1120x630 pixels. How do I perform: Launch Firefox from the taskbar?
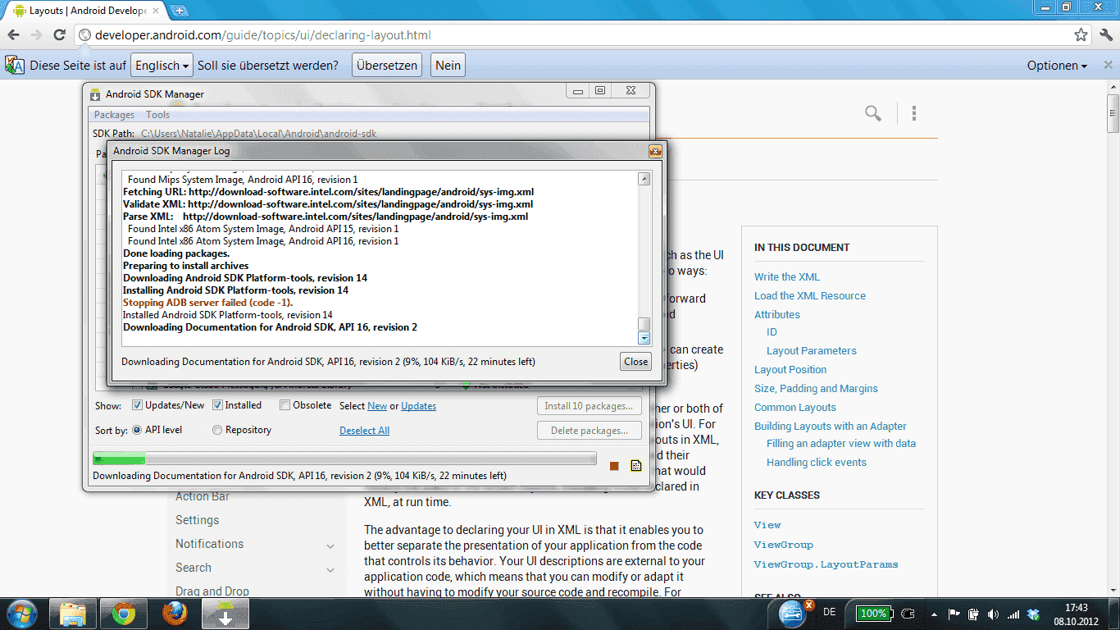pyautogui.click(x=174, y=614)
